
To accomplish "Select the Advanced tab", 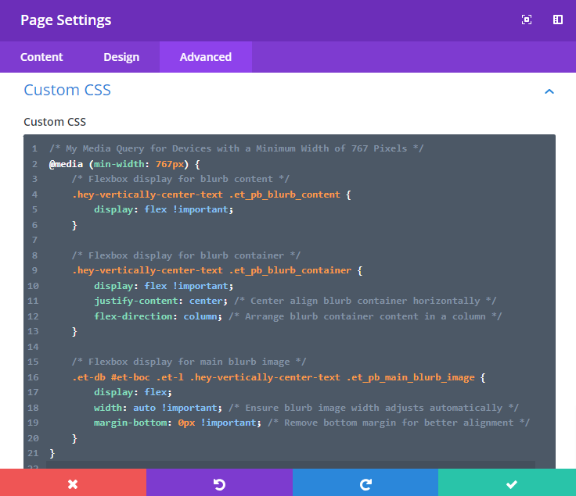I will (x=205, y=57).
